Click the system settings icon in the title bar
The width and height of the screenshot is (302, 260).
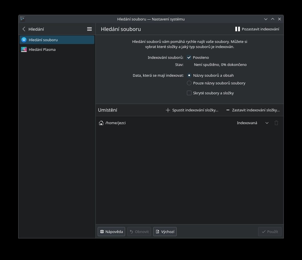click(22, 19)
